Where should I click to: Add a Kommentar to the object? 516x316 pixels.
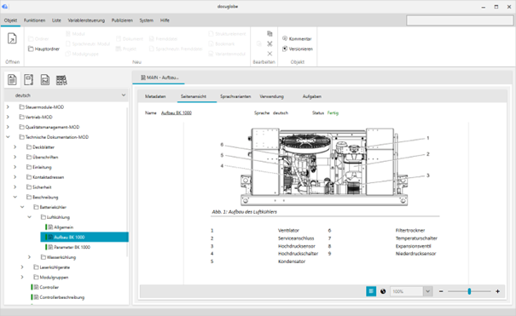point(297,39)
